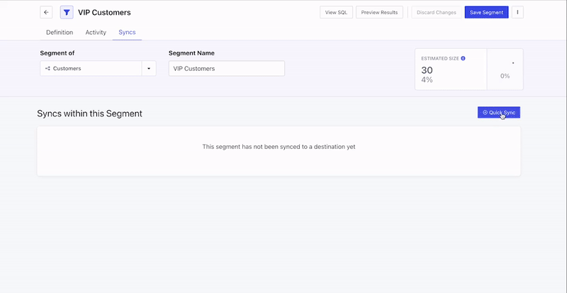
Task: Click the View SQL button
Action: pos(336,12)
